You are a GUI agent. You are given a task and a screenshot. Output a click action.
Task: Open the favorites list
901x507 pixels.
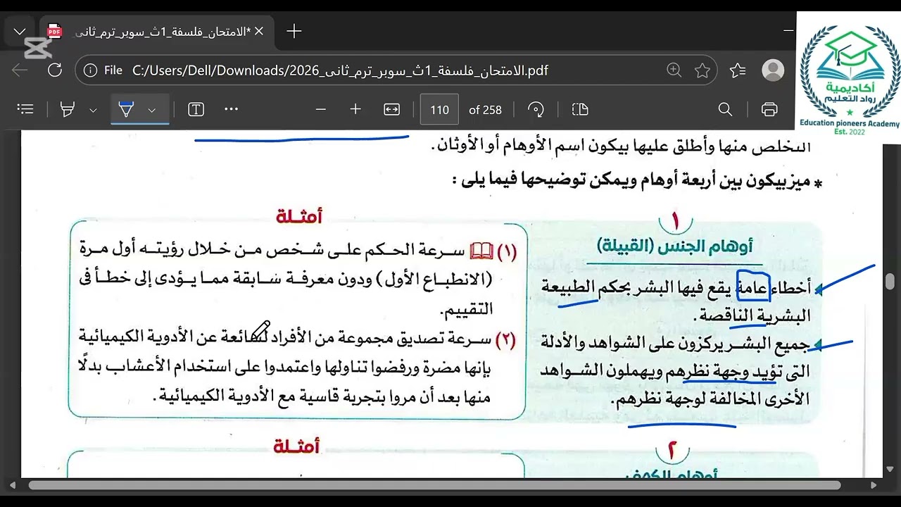[x=738, y=70]
